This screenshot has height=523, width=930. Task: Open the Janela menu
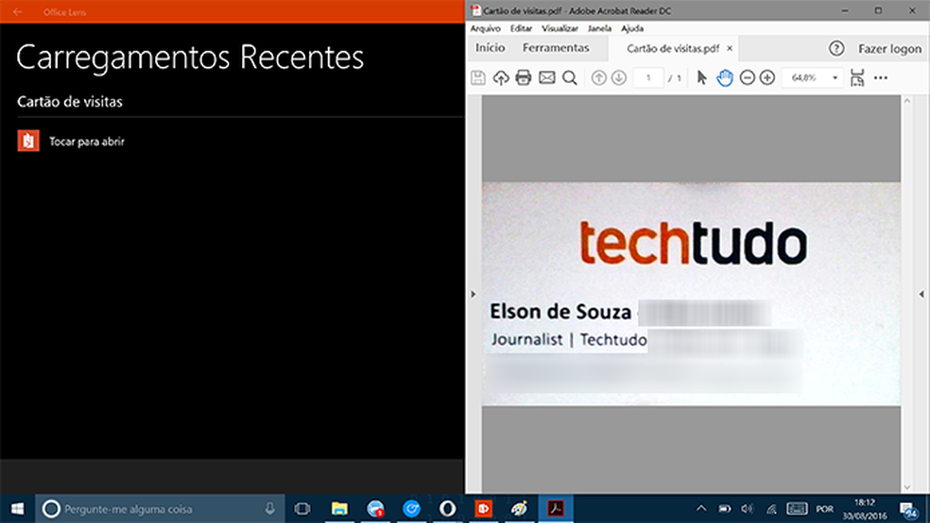pyautogui.click(x=599, y=28)
